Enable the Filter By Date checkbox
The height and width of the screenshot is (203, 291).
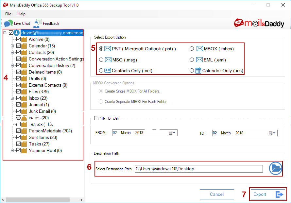[96, 118]
